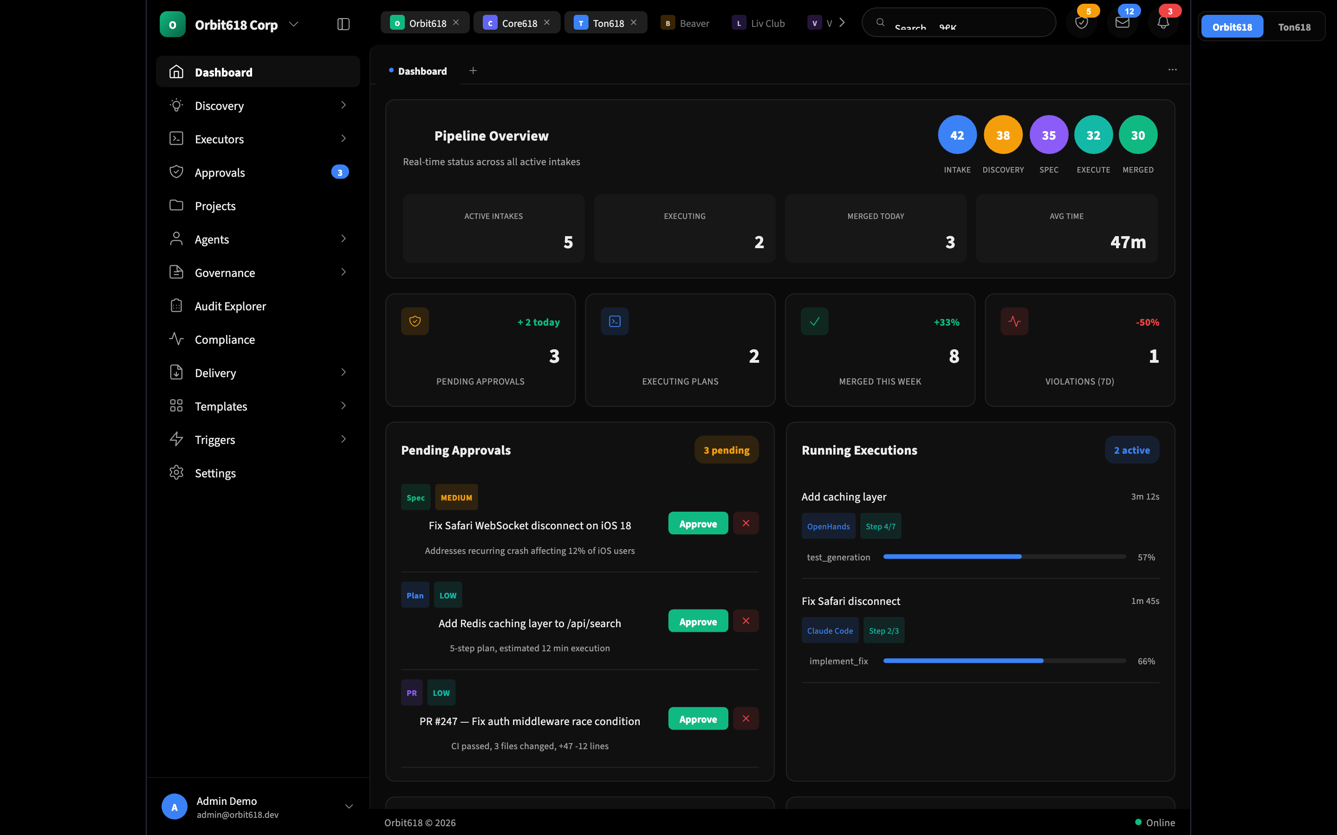The image size is (1337, 835).
Task: Switch workspace to Ton618
Action: point(1295,26)
